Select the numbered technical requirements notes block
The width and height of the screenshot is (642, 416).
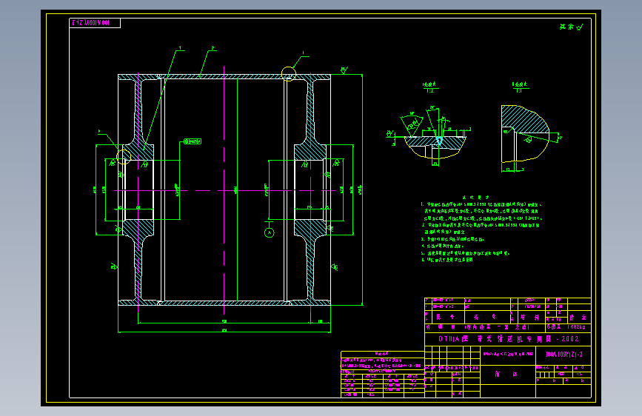tap(481, 229)
